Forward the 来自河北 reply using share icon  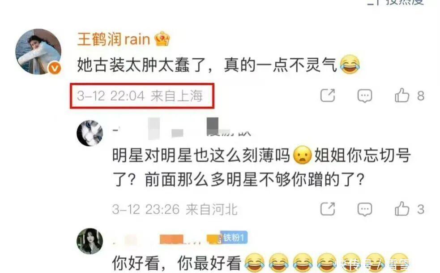pyautogui.click(x=328, y=209)
